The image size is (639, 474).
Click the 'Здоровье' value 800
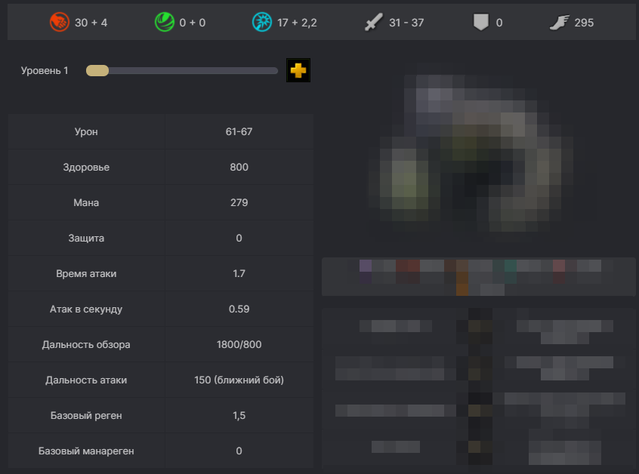pos(239,168)
